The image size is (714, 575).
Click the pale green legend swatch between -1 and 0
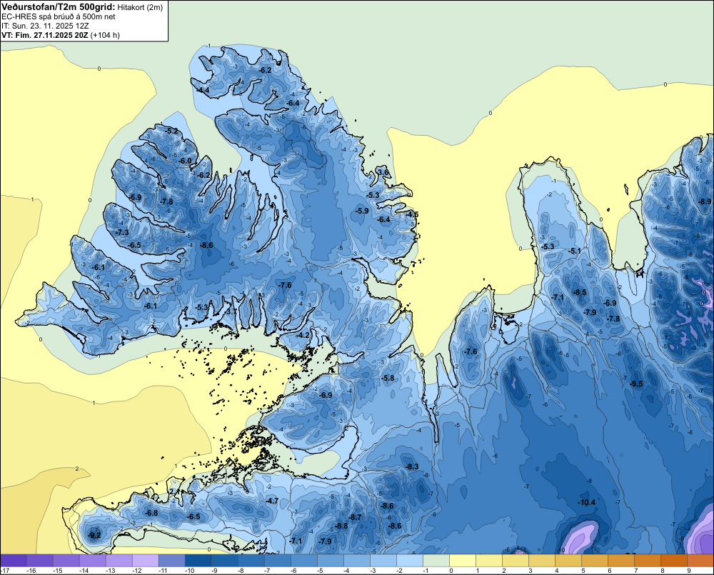click(436, 561)
